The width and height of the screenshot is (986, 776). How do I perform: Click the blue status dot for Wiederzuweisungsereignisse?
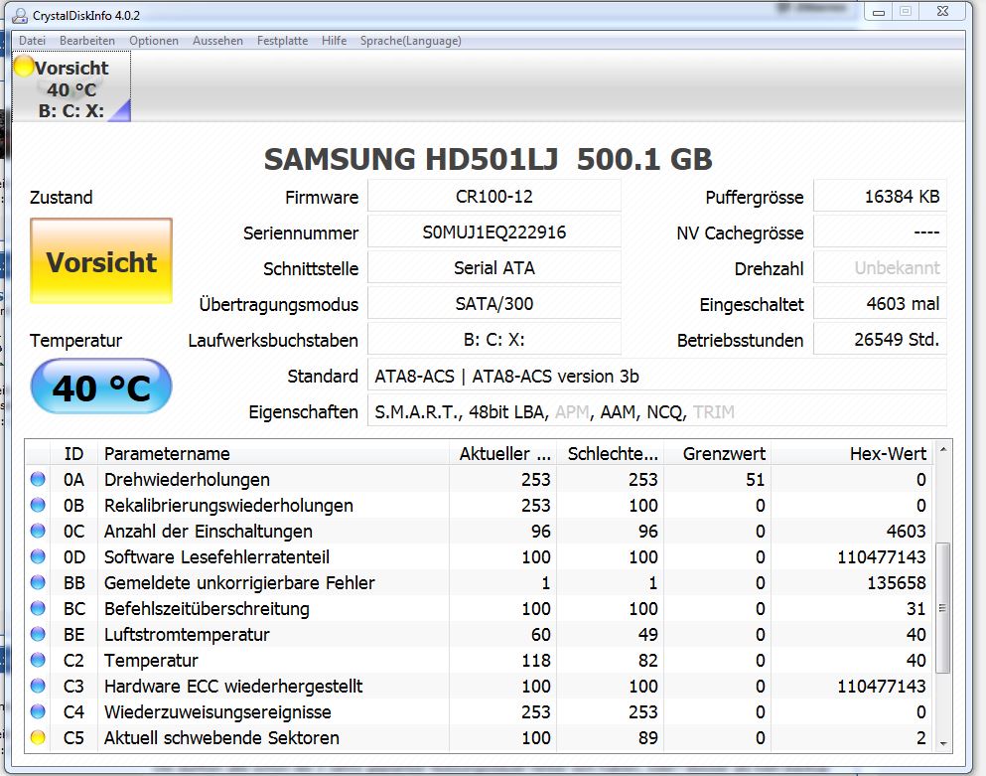[38, 711]
